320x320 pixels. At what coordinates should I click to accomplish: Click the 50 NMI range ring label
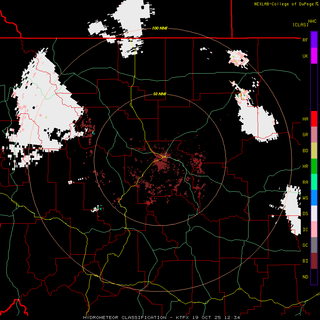point(160,94)
